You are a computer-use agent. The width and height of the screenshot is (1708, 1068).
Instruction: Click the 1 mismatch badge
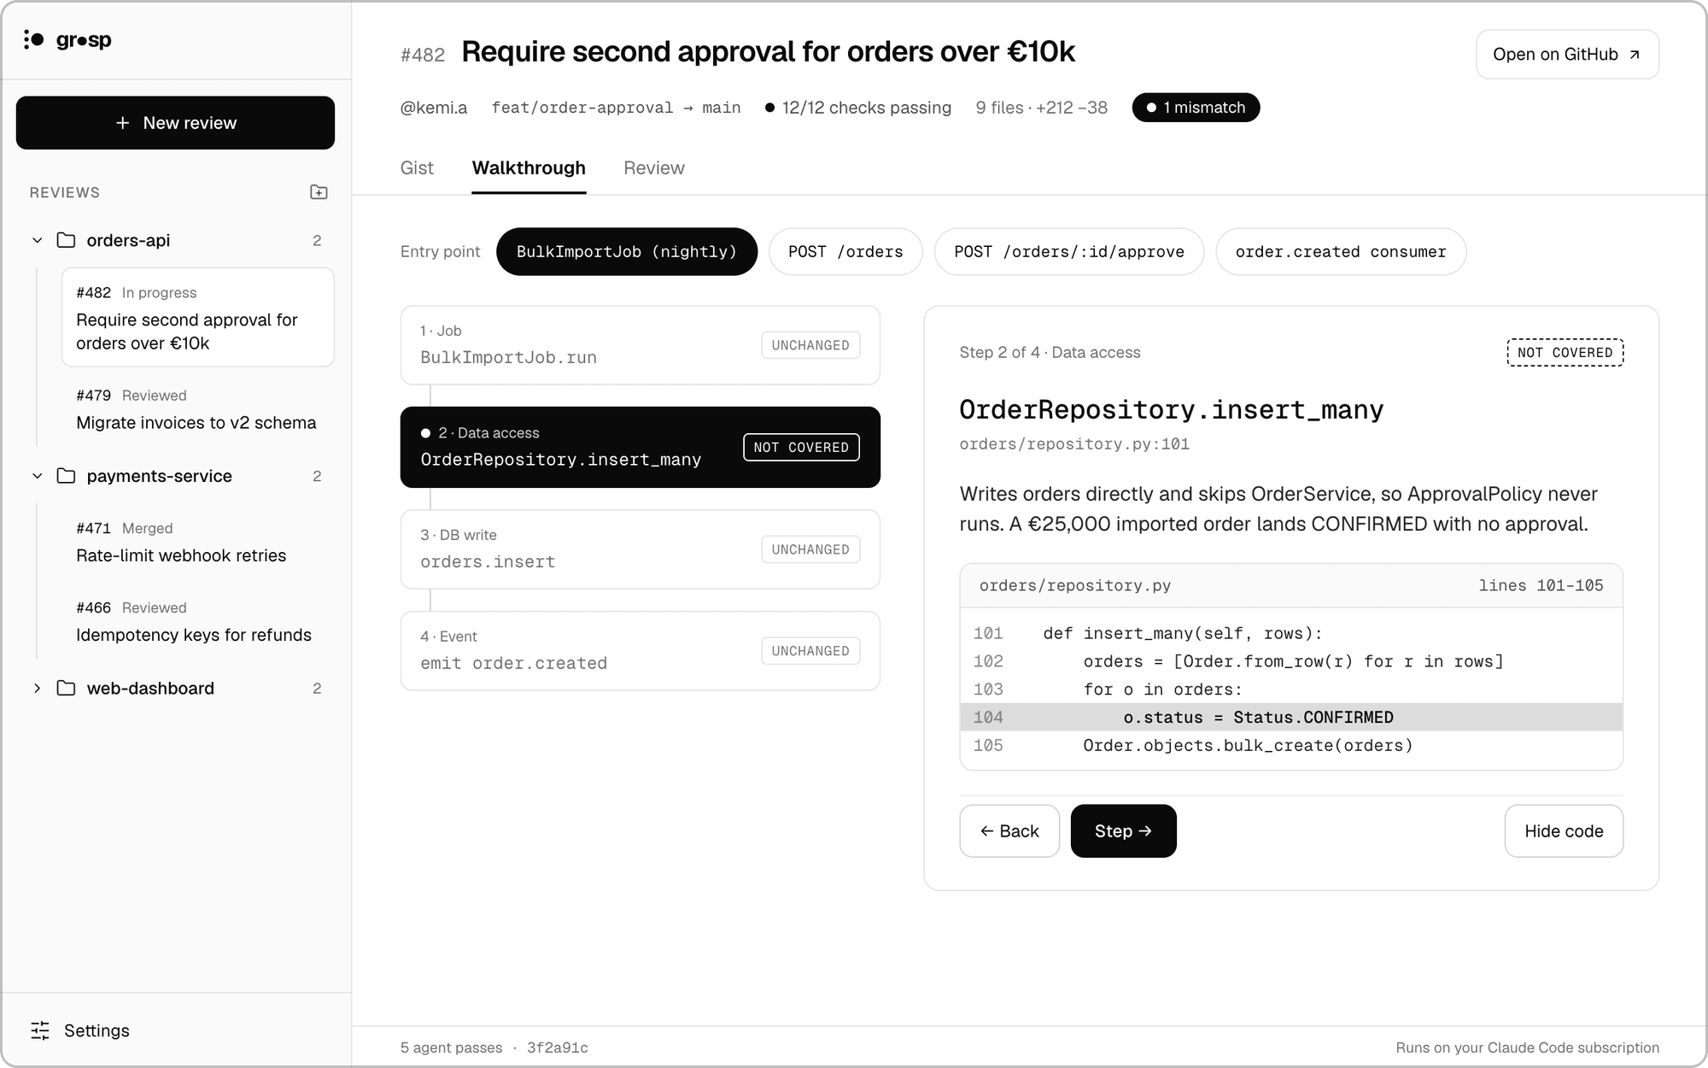[x=1196, y=108]
